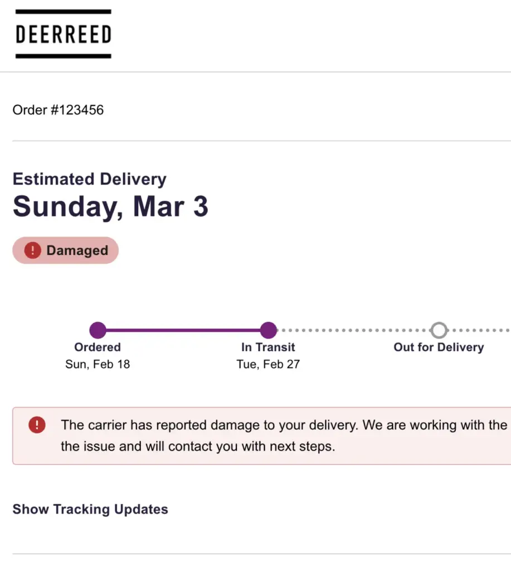Click the solid purple progress line
Screen dimensions: 511x571
[183, 330]
